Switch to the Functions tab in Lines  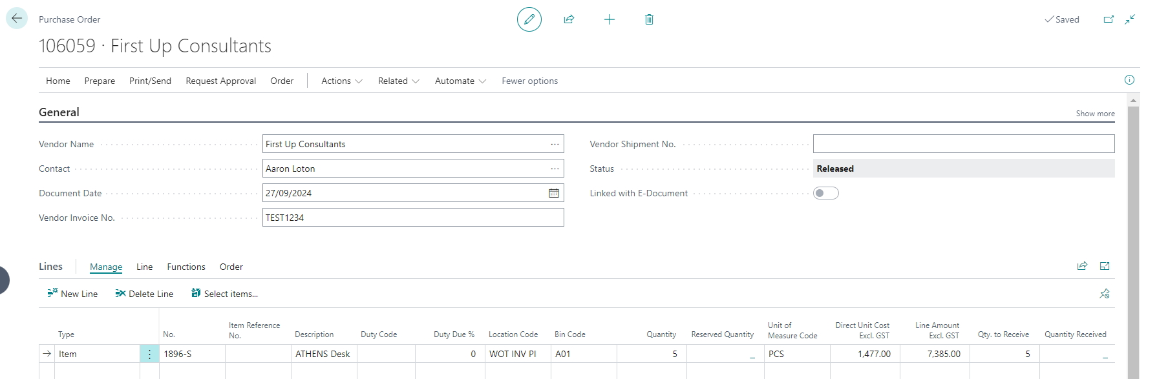186,267
